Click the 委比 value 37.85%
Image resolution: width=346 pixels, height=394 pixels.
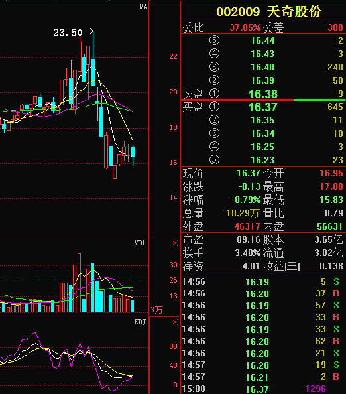[x=245, y=27]
